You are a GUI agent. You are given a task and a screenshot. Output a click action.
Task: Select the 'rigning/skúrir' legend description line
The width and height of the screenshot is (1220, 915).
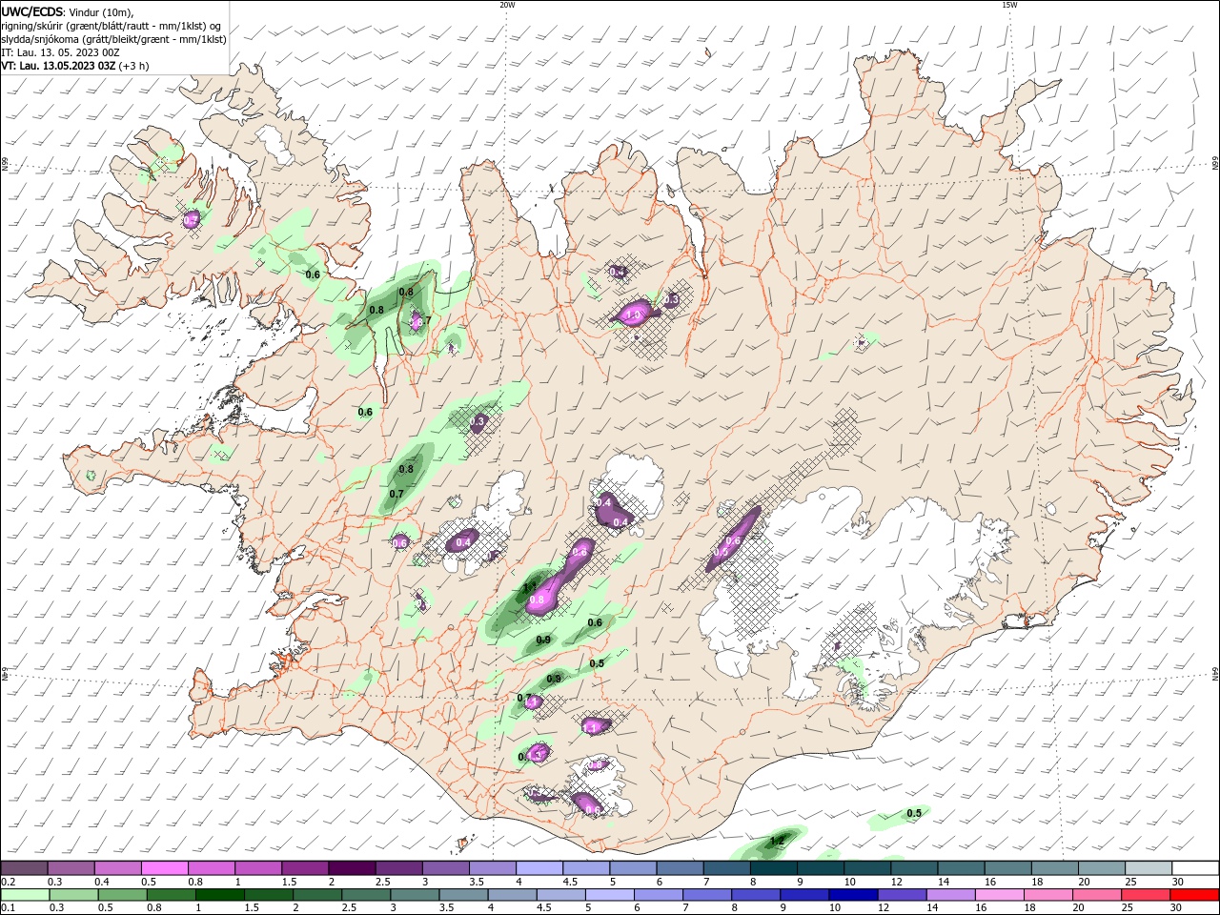112,26
